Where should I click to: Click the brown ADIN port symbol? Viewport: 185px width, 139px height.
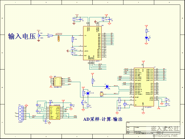(59, 39)
